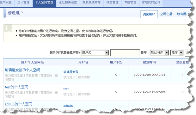The image size is (196, 115).
Task: Click 建立时间 column header
Action: tap(150, 62)
